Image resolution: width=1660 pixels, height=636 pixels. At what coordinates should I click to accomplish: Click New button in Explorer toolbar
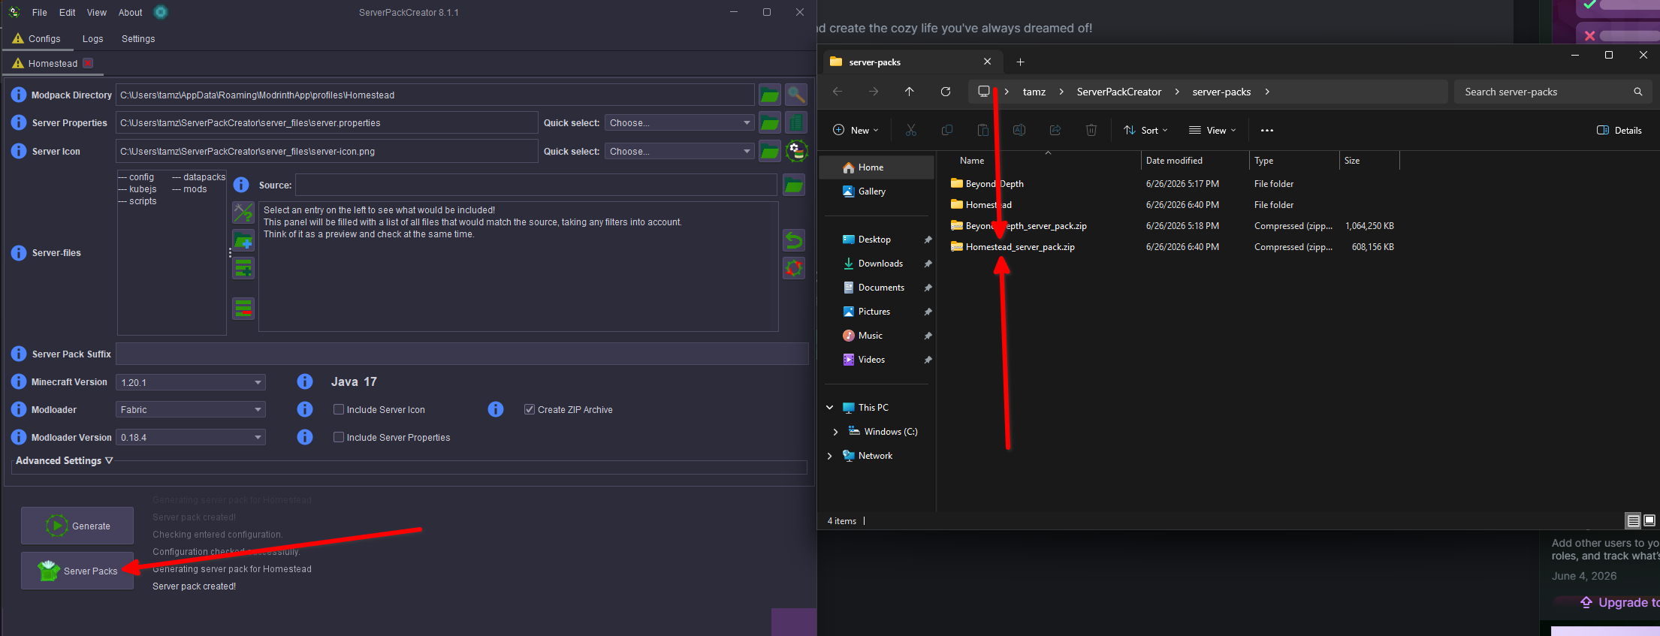[x=856, y=130]
